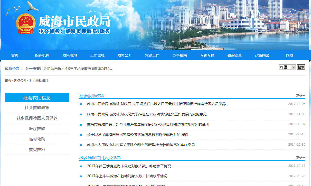Expand 更多+ for 社会救助政策 section
Screen dimensions: 311x186
(300, 95)
